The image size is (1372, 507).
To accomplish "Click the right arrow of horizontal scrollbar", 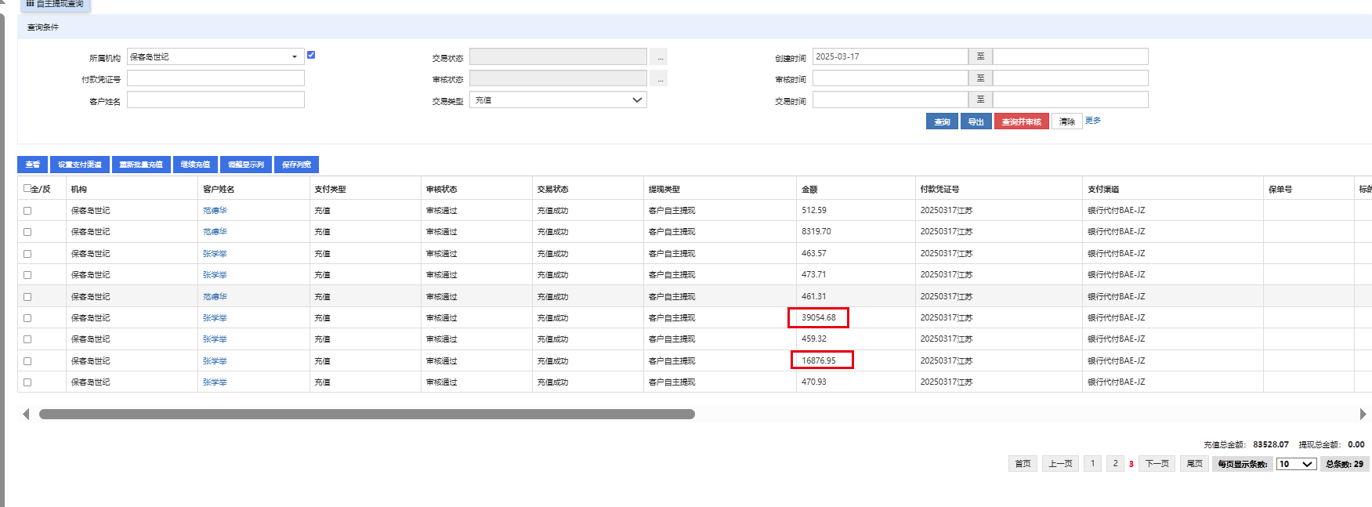I will (x=1363, y=414).
